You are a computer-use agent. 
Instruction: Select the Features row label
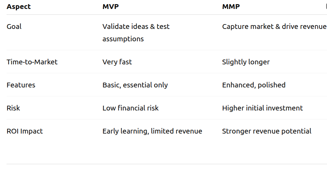[21, 85]
